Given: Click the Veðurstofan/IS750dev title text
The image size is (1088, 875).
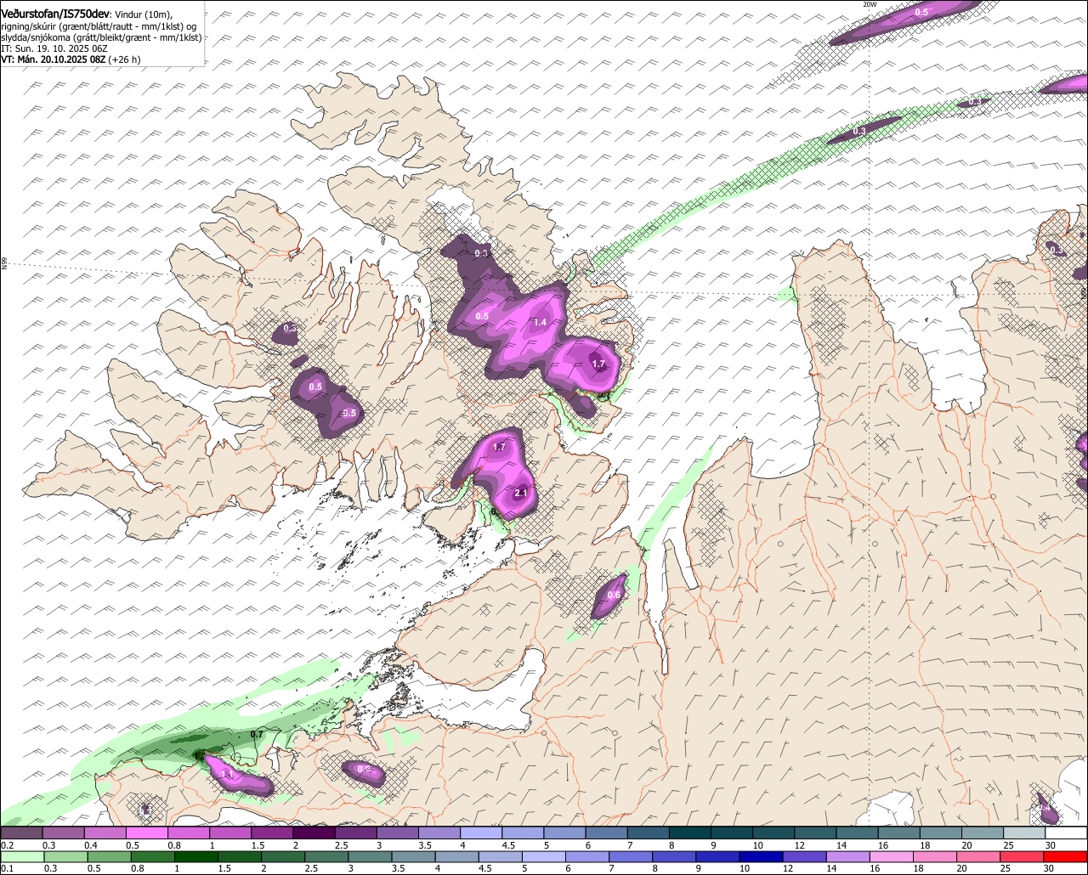Looking at the screenshot, I should coord(55,14).
